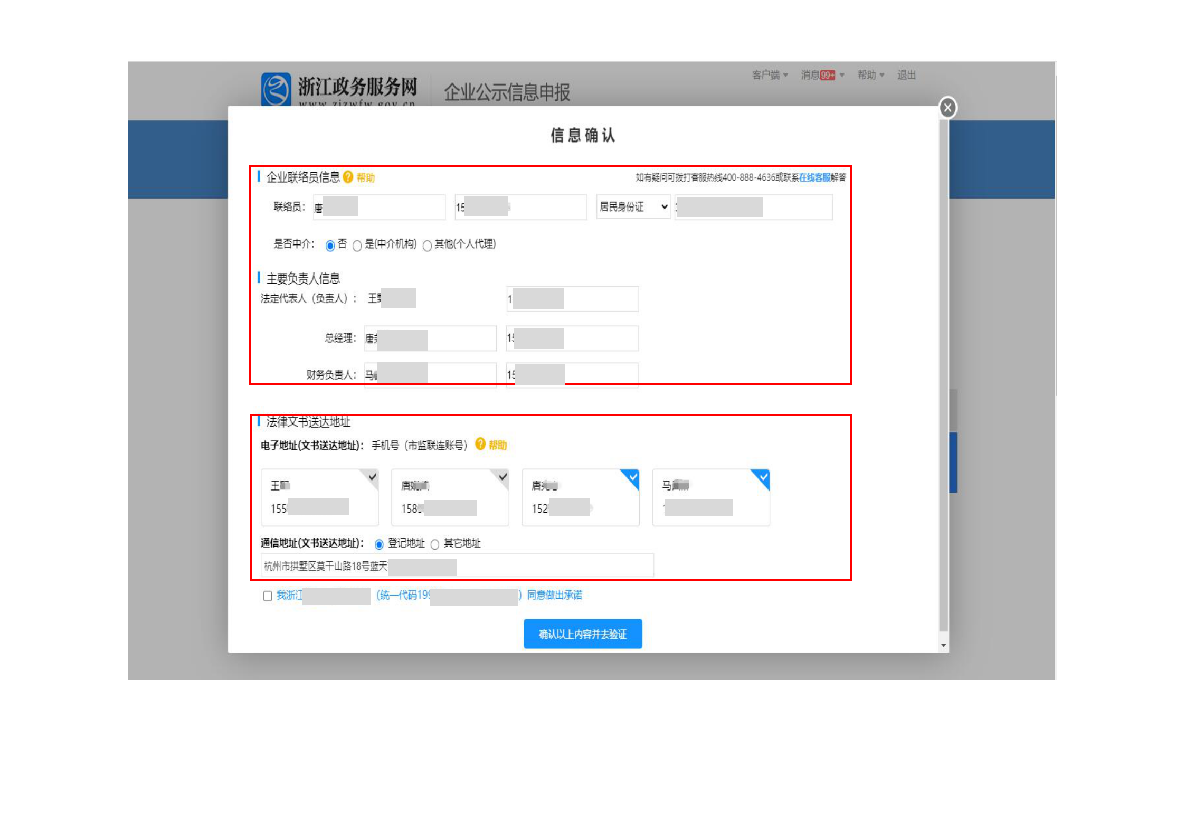Image resolution: width=1185 pixels, height=838 pixels.
Task: Close the 信息确认 dialog with X icon
Action: coord(947,108)
